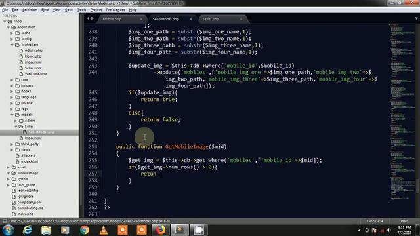
Task: Open the Find menu
Action: click(45, 10)
